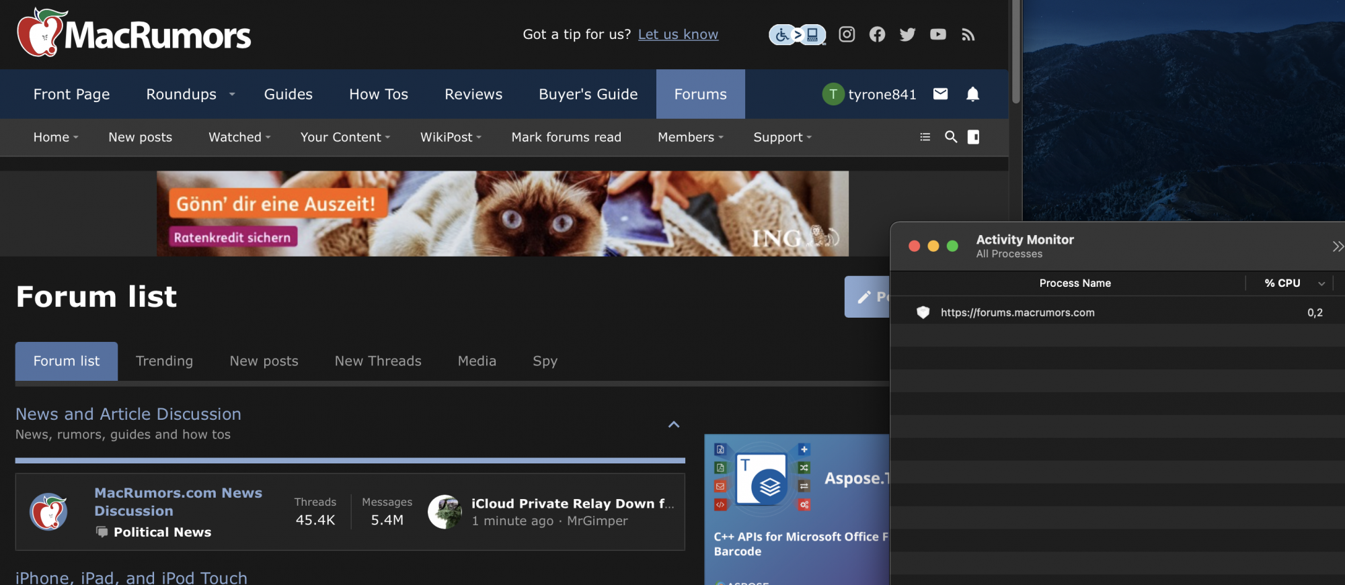
Task: Click the Process Name column header
Action: 1075,283
